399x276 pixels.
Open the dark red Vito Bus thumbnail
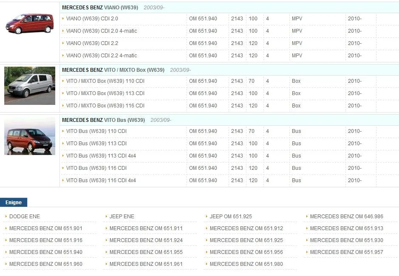(x=30, y=136)
